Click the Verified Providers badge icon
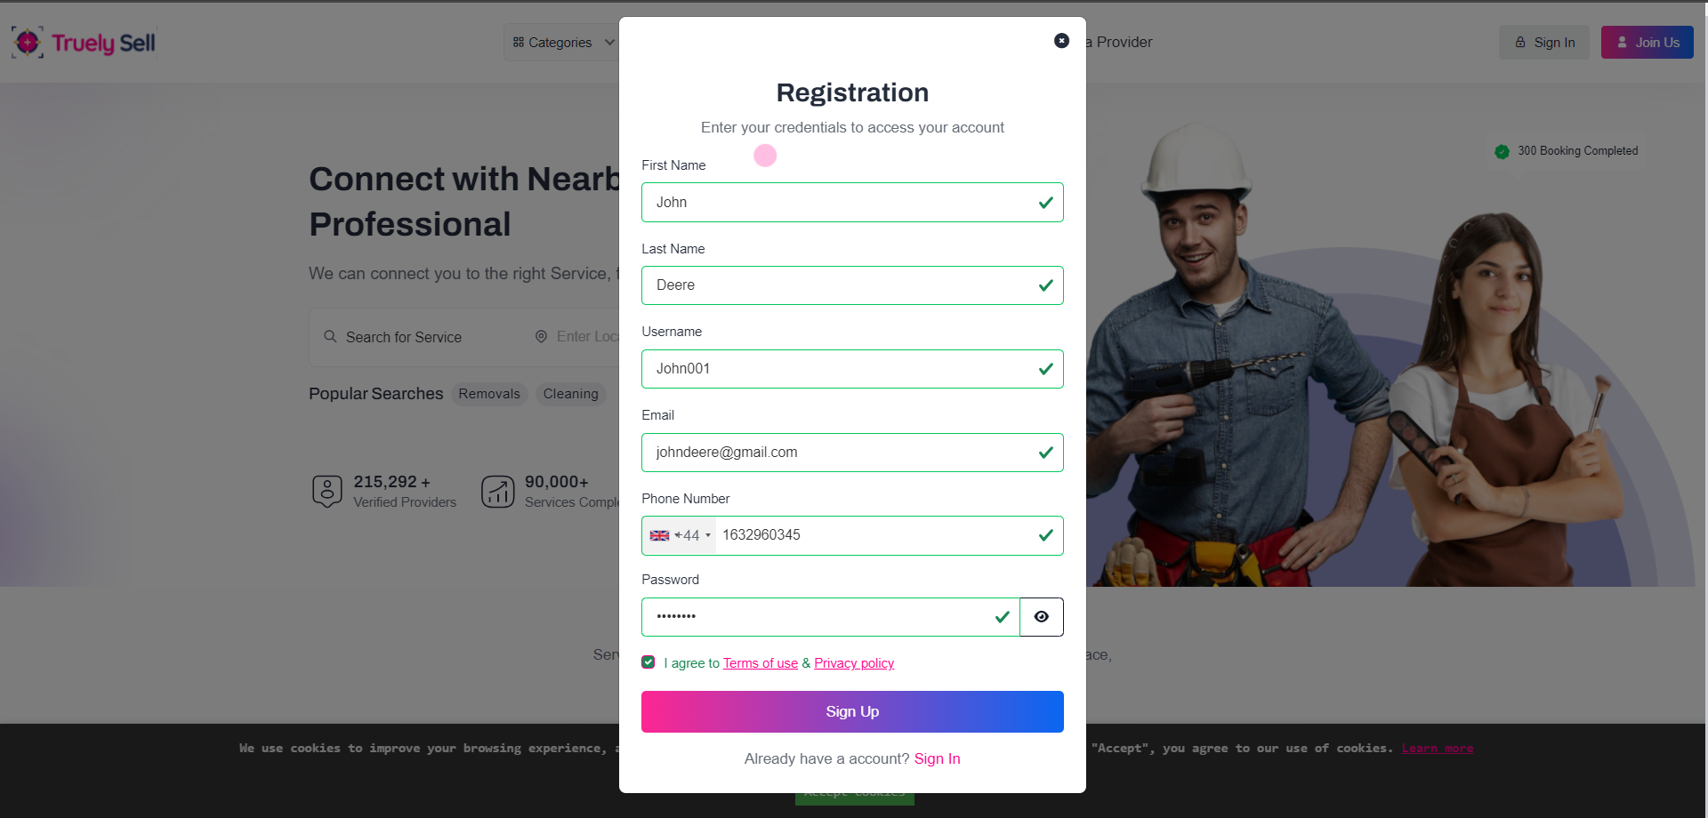Image resolution: width=1708 pixels, height=818 pixels. pos(327,491)
